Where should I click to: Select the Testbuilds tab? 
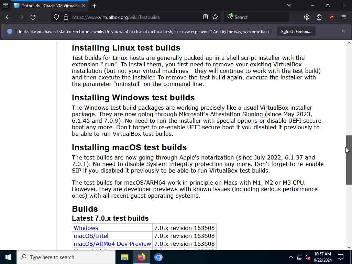coord(49,5)
